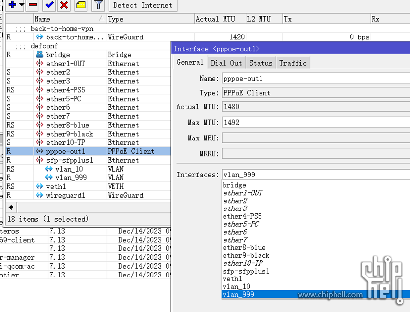
Task: Click the ether2 Ethernet icon
Action: tap(39, 72)
